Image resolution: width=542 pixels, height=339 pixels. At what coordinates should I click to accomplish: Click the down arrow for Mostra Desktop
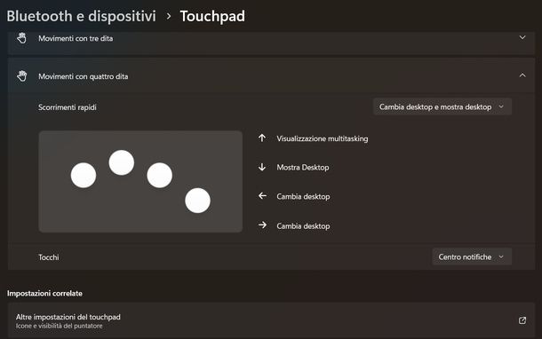tap(262, 167)
